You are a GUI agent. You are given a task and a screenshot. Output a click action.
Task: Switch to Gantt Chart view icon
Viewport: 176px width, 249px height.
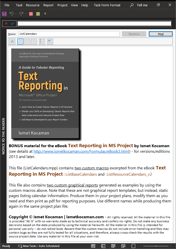pyautogui.click(x=93, y=246)
